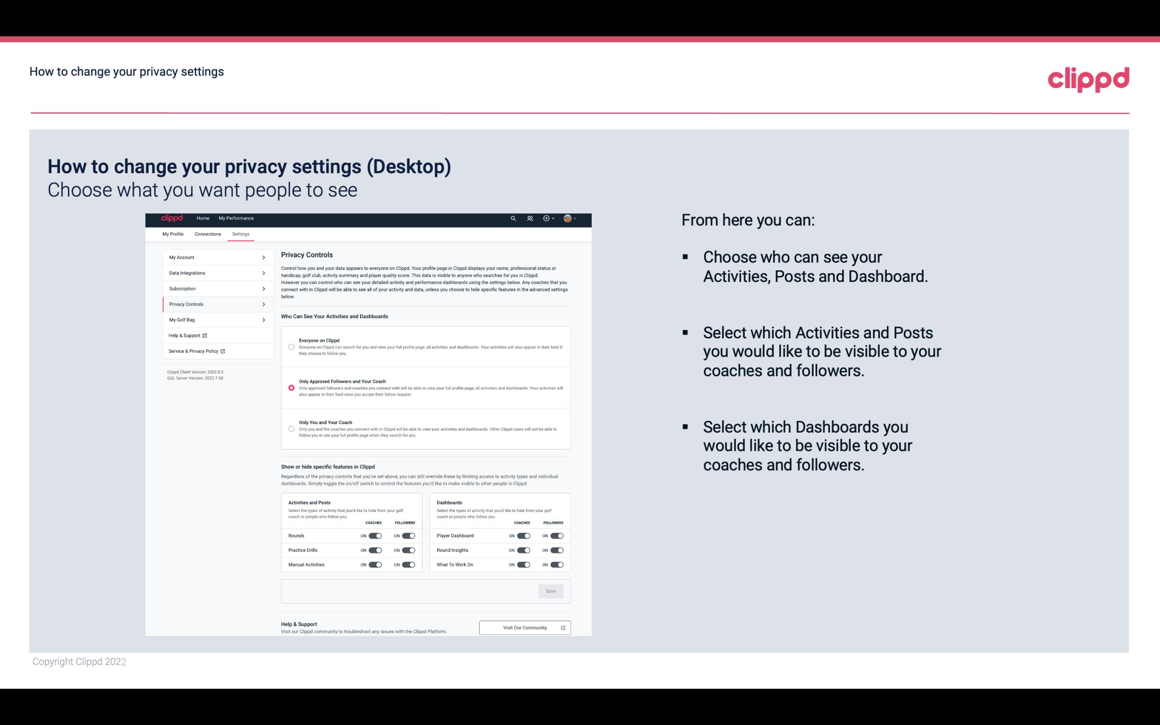This screenshot has height=725, width=1160.
Task: Click the Visit Our Community button
Action: point(524,626)
